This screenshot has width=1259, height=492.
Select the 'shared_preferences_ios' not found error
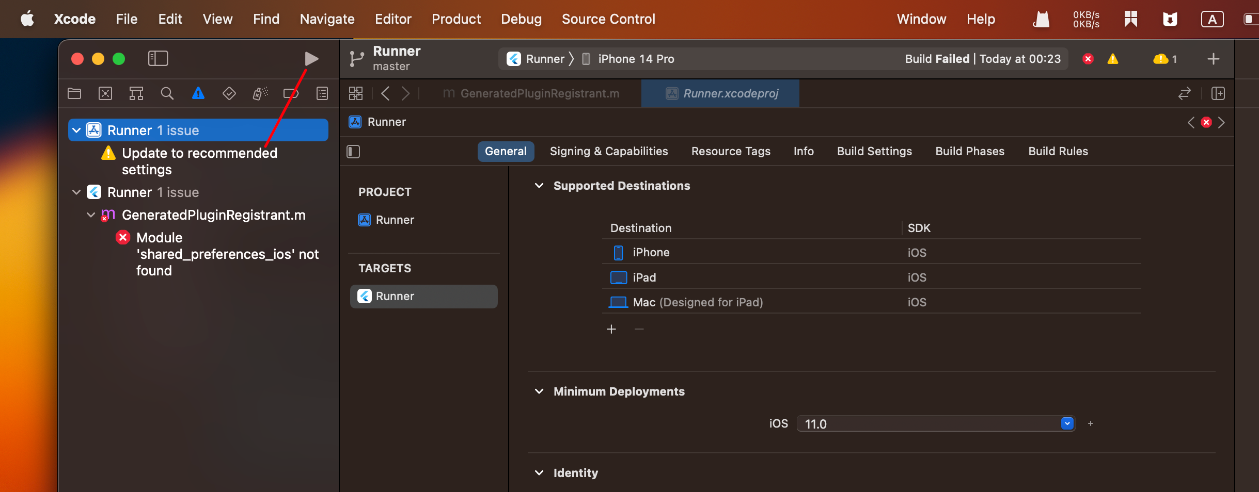[227, 254]
